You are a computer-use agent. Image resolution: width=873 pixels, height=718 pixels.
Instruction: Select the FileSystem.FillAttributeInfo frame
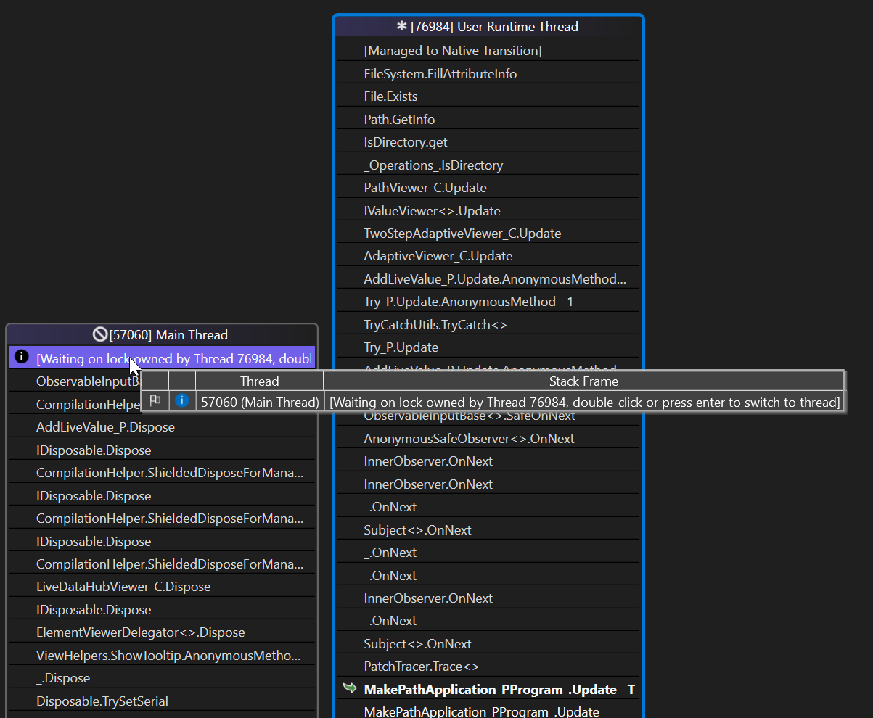coord(440,74)
